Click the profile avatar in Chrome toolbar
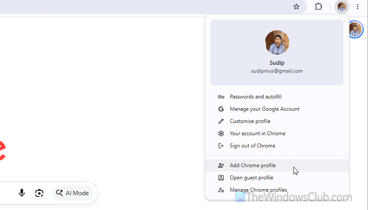Screen dimensions: 368x210 [x=342, y=6]
